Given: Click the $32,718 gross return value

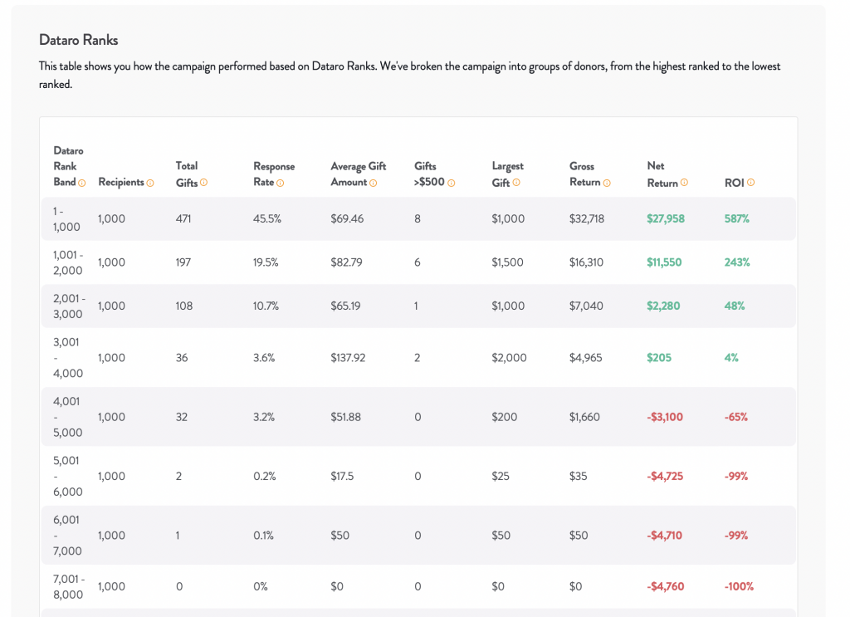Looking at the screenshot, I should coord(587,219).
